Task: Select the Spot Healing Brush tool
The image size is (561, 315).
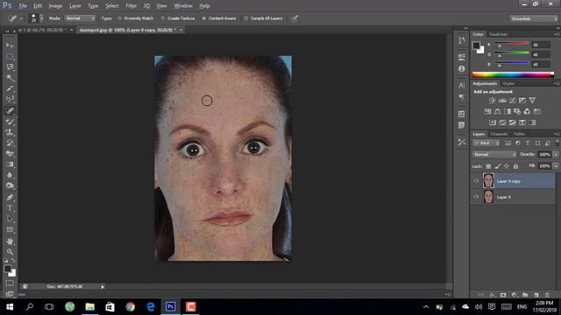Action: tap(10, 111)
